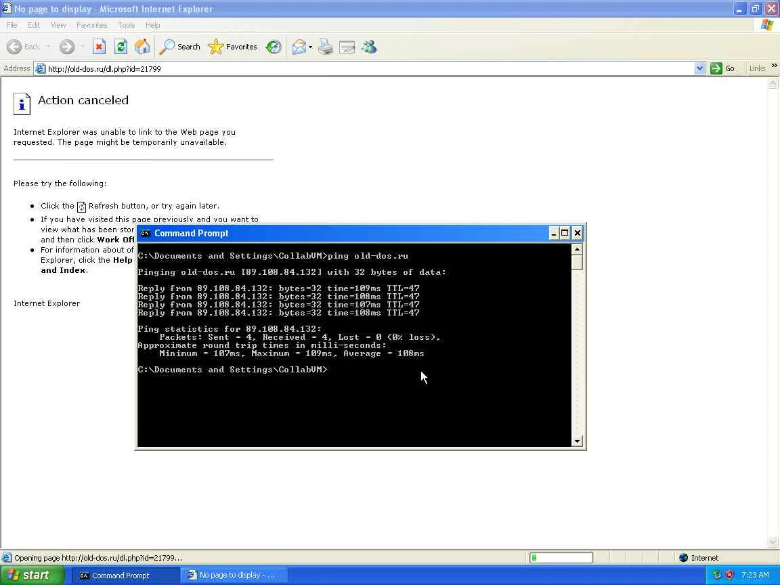Open the View menu

58,25
